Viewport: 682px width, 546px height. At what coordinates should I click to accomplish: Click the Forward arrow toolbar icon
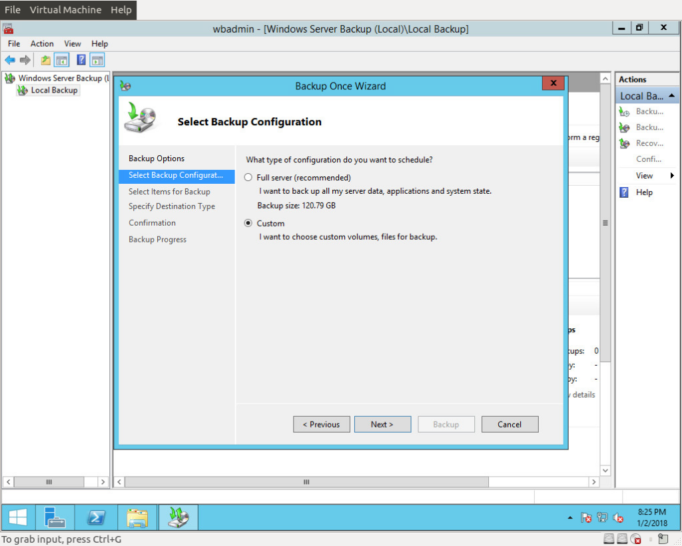point(25,60)
